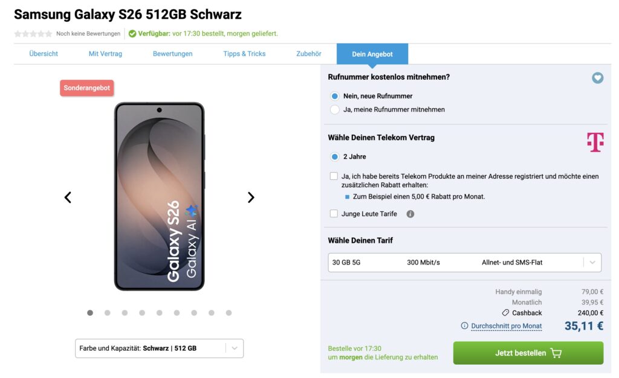The width and height of the screenshot is (619, 378).
Task: Click the Cashback tag icon
Action: 505,313
